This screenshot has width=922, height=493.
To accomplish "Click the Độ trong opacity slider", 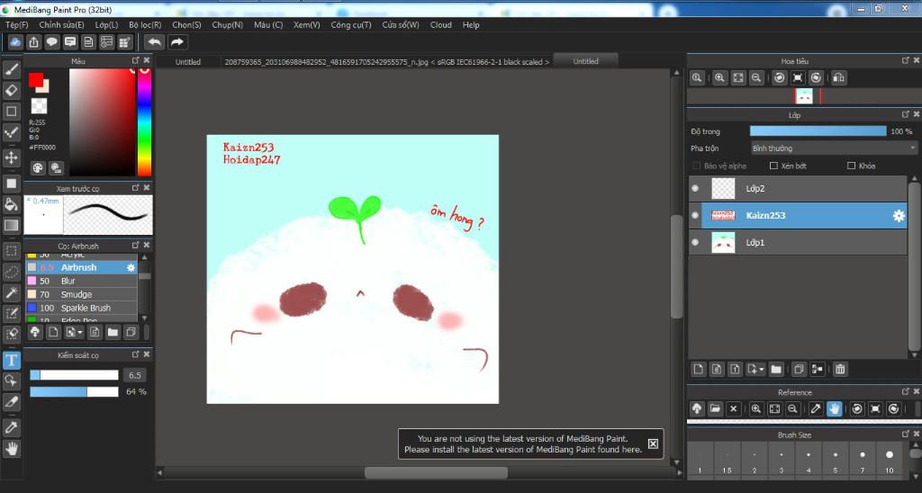I will (x=818, y=131).
